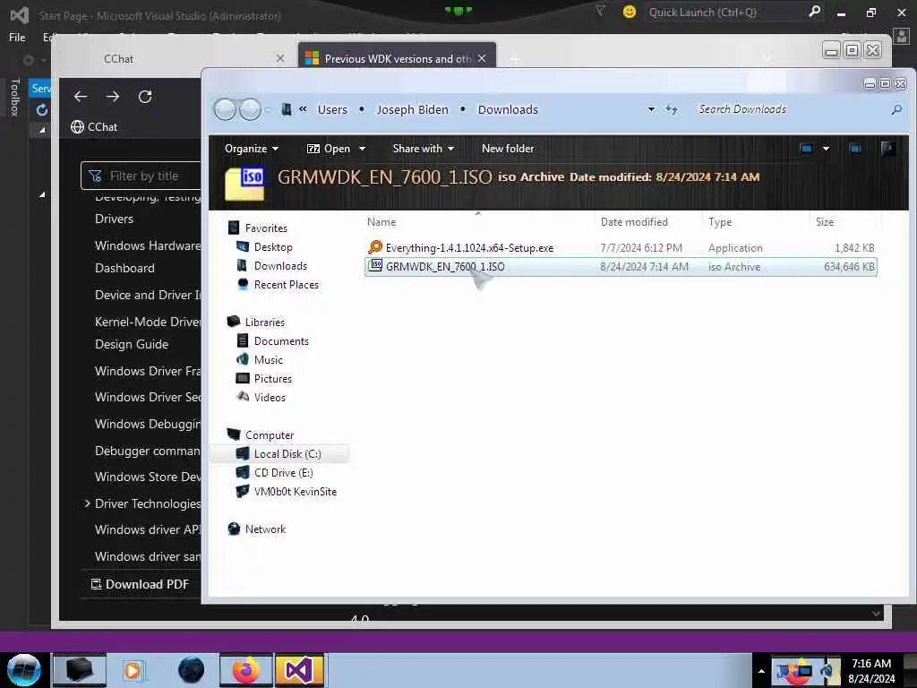Screen dimensions: 917x688
Task: Click the file explorer icon on the taskbar
Action: (80, 670)
